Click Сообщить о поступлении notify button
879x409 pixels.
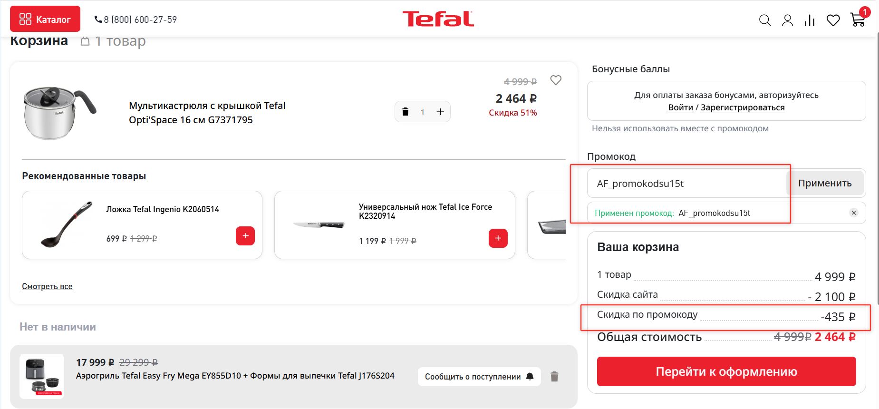479,377
